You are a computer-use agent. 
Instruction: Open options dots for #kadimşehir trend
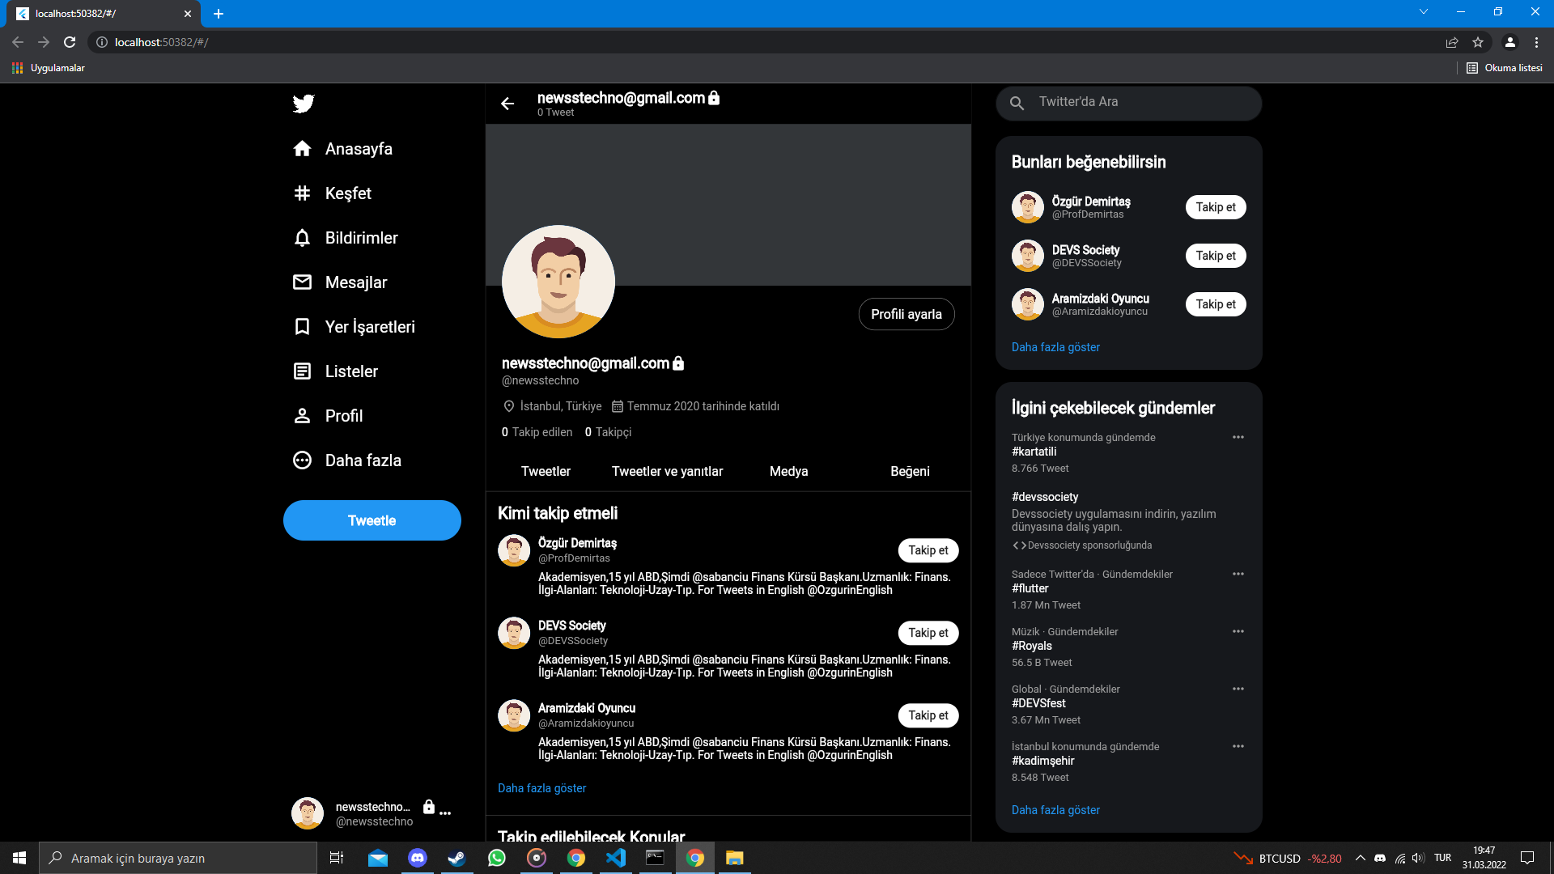[x=1238, y=746]
